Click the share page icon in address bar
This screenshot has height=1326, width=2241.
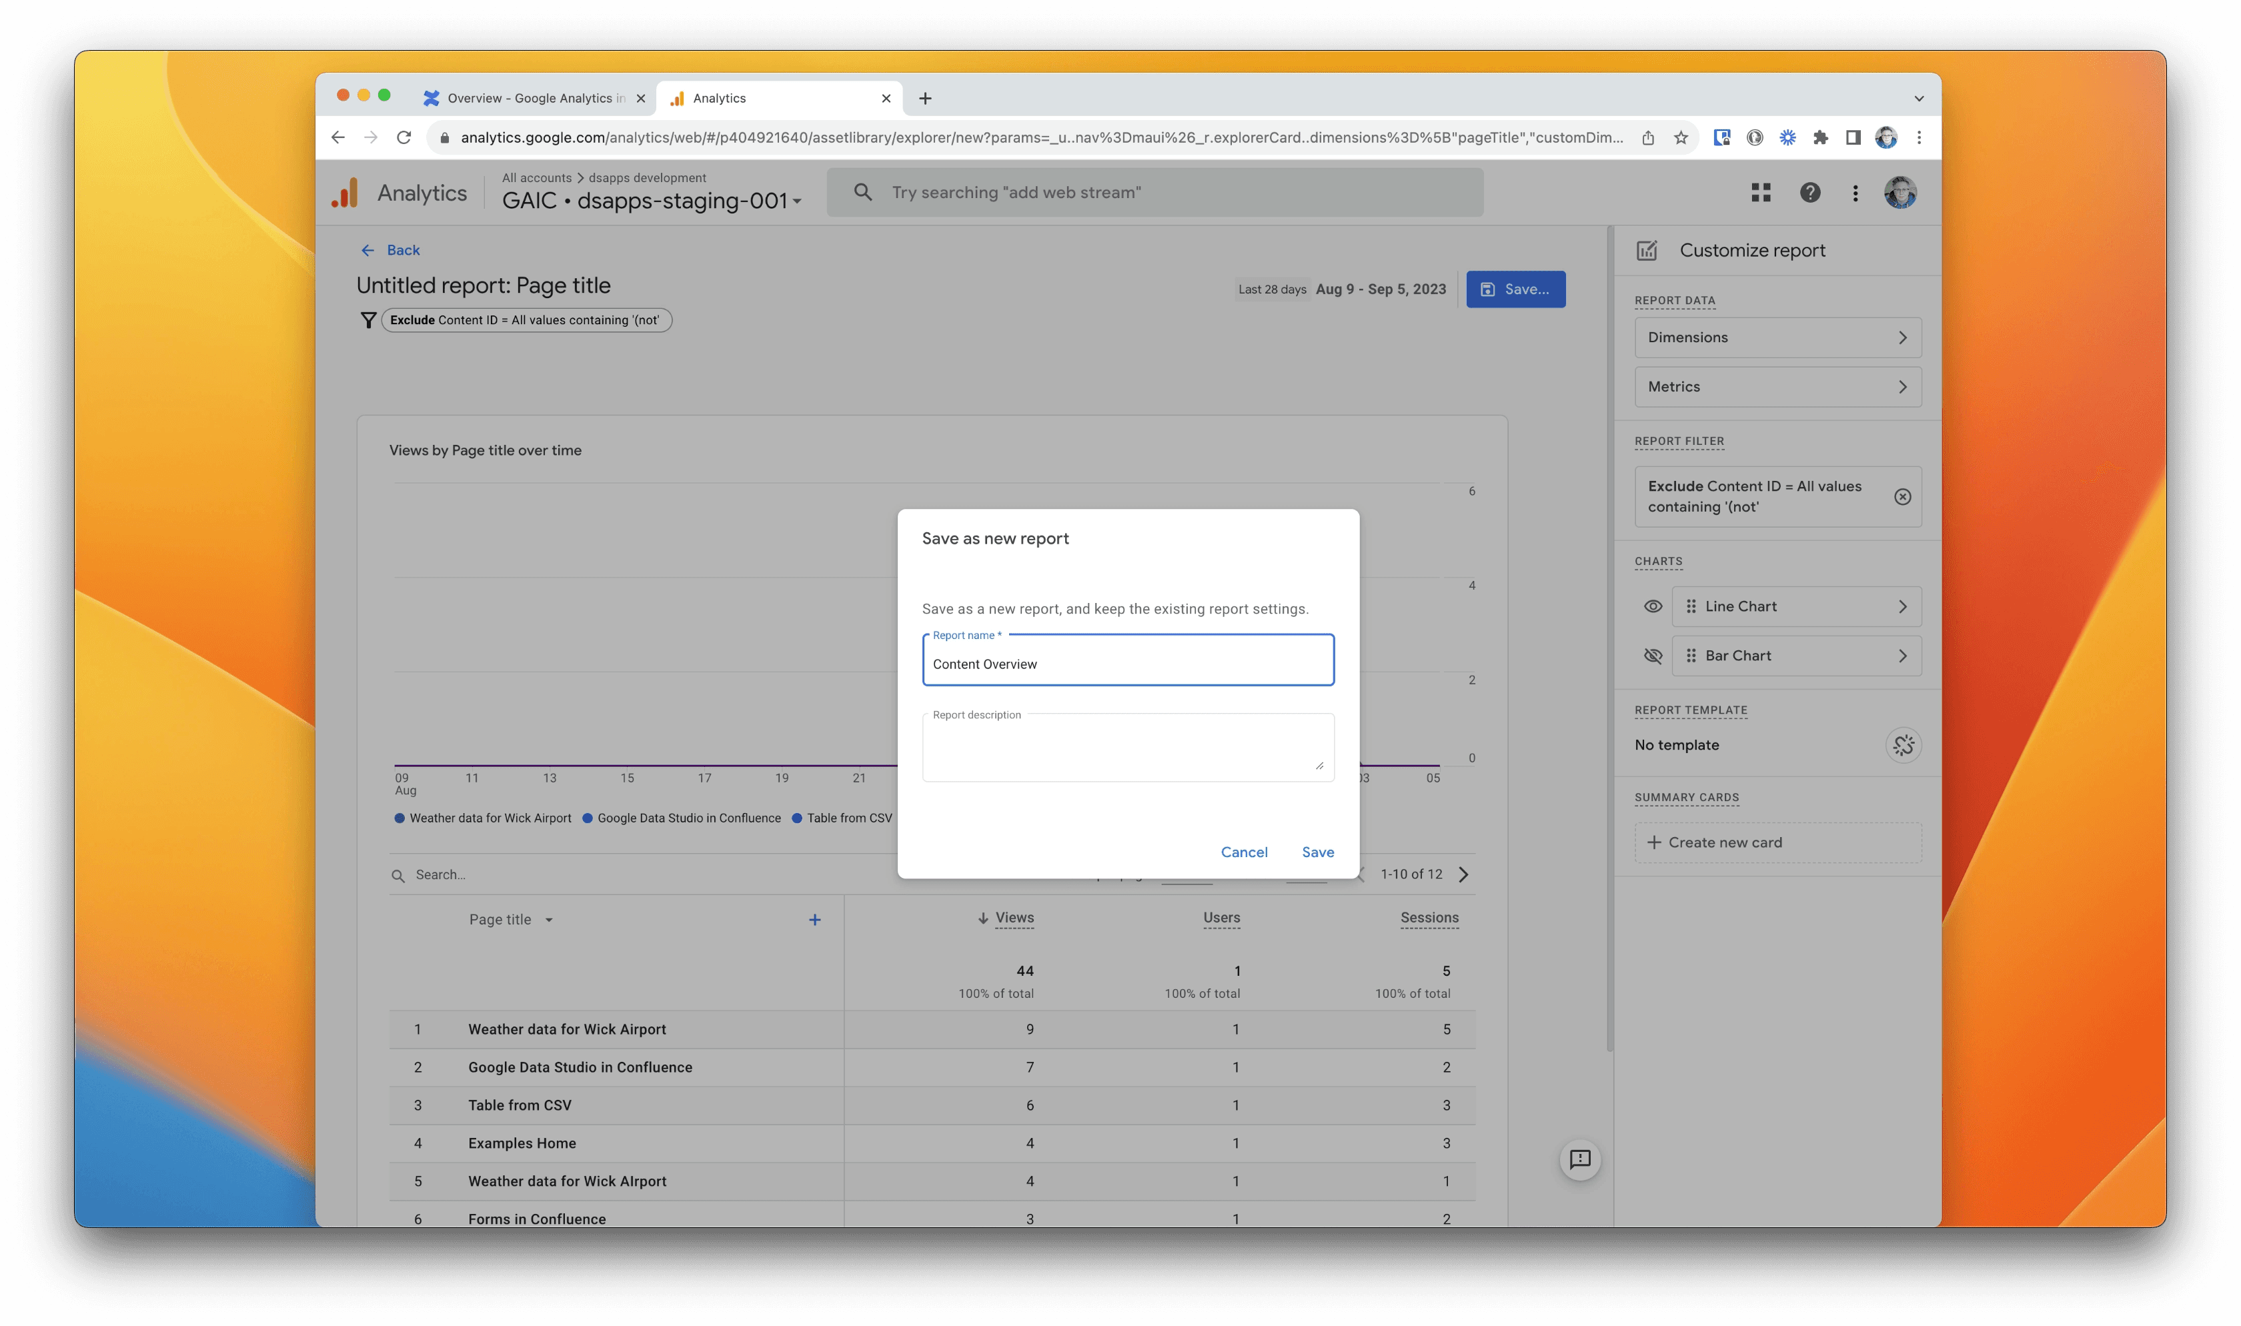coord(1647,137)
